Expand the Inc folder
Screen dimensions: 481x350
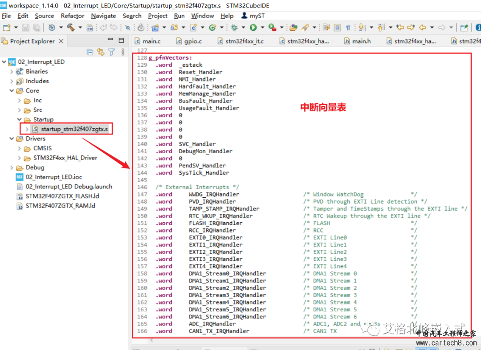point(19,100)
